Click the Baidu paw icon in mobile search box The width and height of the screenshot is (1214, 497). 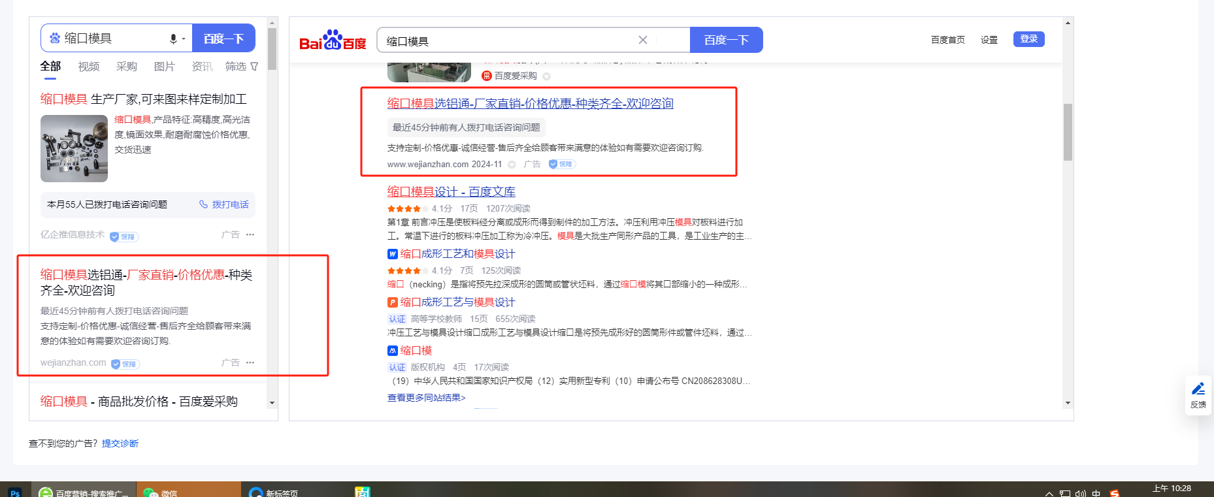pos(55,39)
